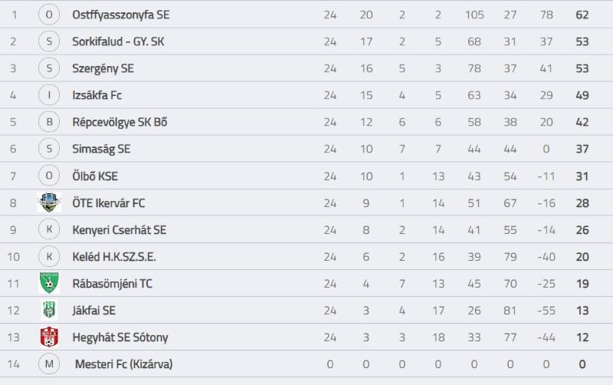Click the round O badge of Ostffyasszonyfa SE

(x=49, y=15)
